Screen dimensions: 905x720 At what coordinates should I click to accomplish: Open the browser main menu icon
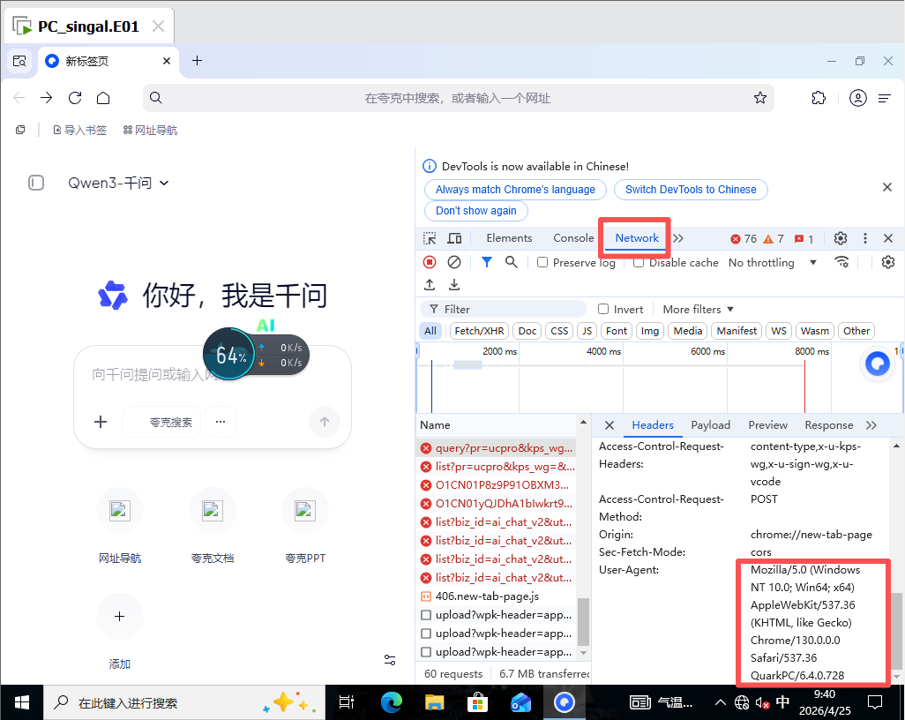click(885, 99)
